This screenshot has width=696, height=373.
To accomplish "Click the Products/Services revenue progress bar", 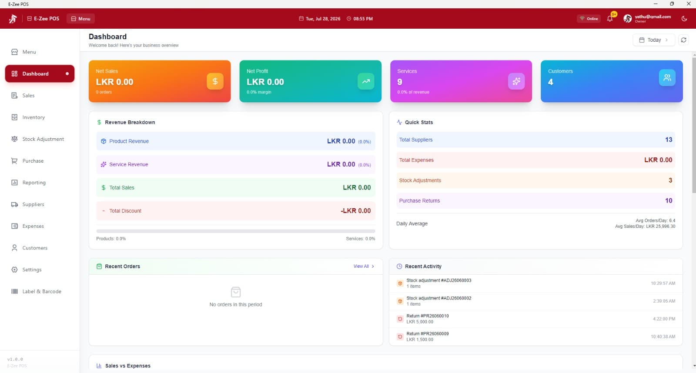I will pyautogui.click(x=236, y=231).
